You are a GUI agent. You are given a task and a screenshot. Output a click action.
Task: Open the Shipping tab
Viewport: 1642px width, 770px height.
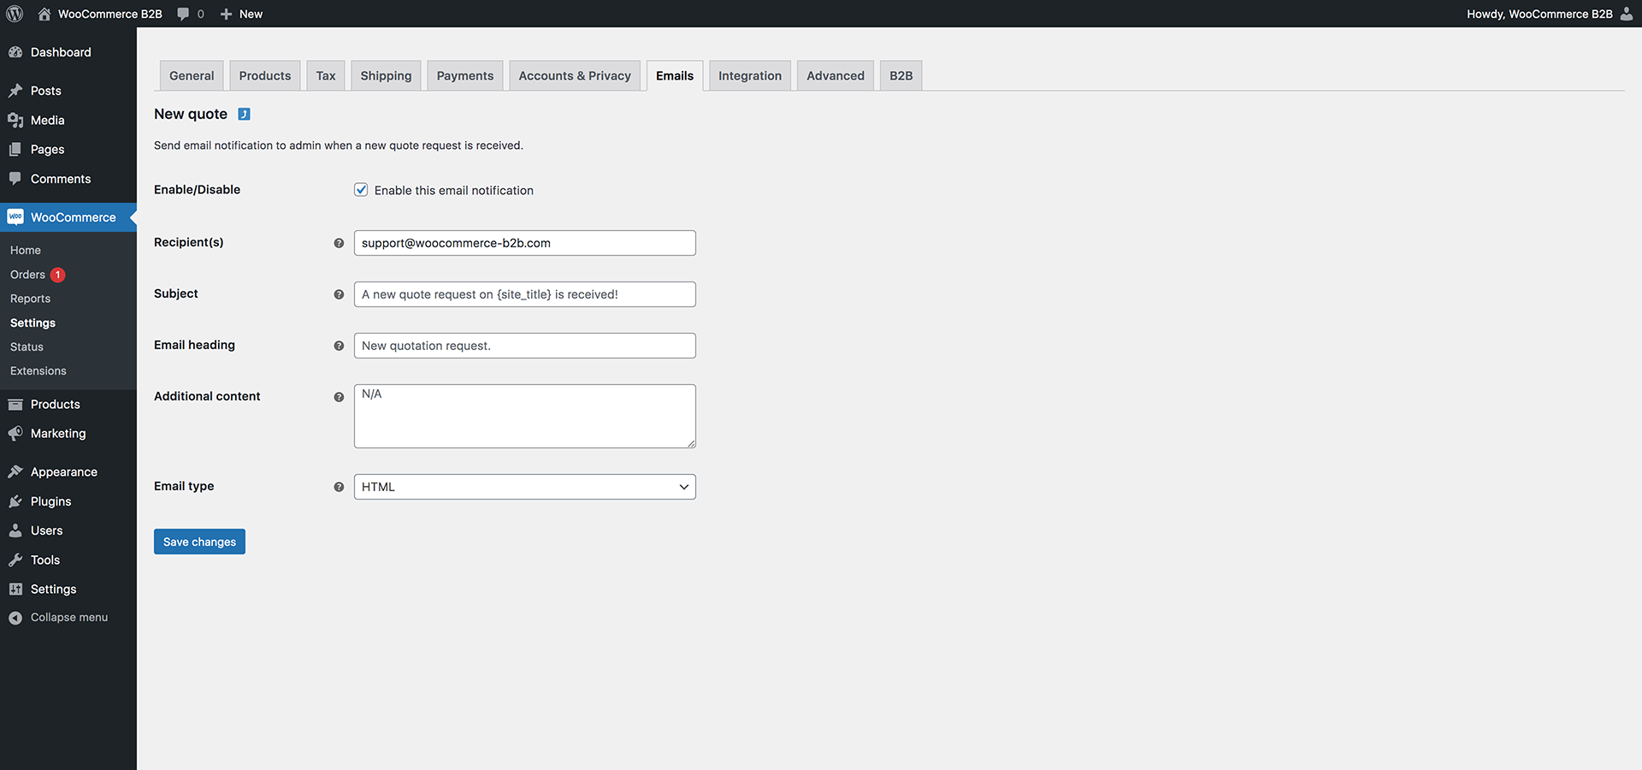coord(386,75)
